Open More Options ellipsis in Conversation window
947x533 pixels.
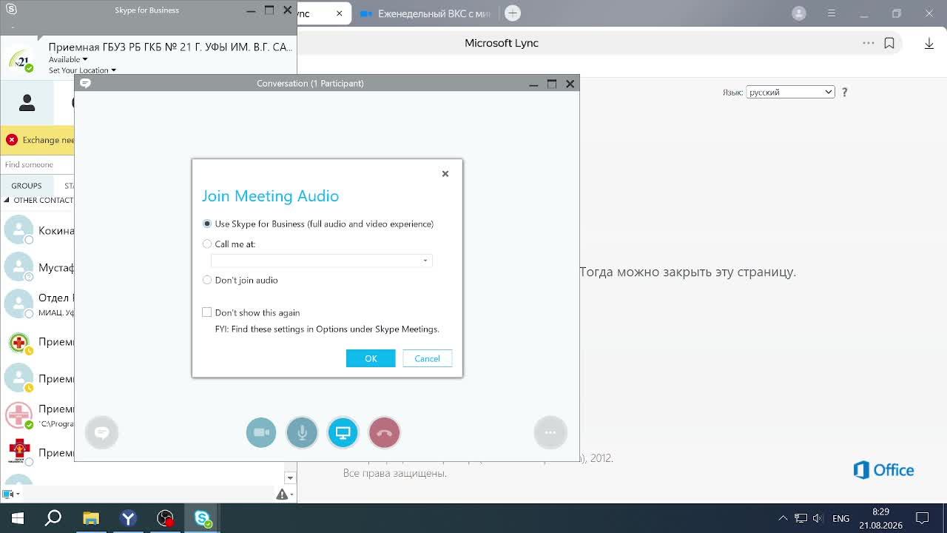click(550, 432)
